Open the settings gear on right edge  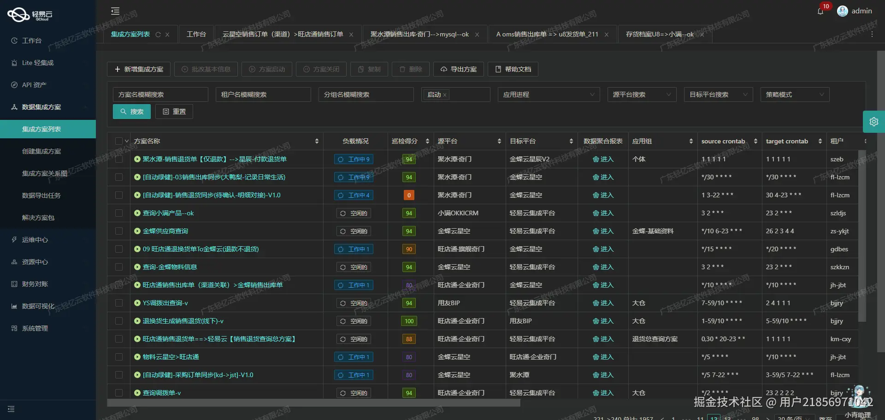coord(874,122)
